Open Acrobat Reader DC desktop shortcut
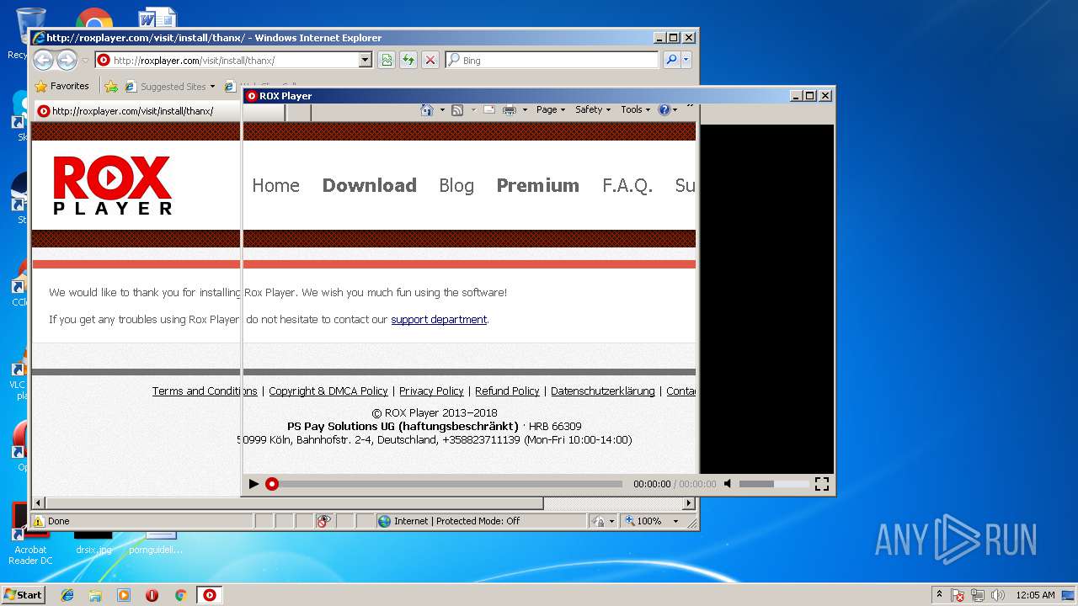This screenshot has height=606, width=1078. [30, 534]
